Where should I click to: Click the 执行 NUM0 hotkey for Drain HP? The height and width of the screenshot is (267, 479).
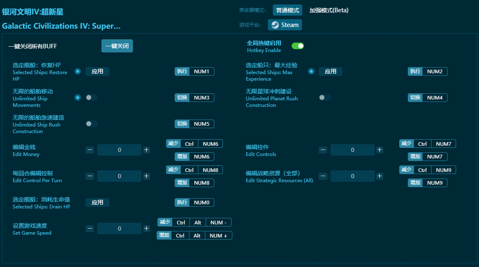click(x=194, y=202)
